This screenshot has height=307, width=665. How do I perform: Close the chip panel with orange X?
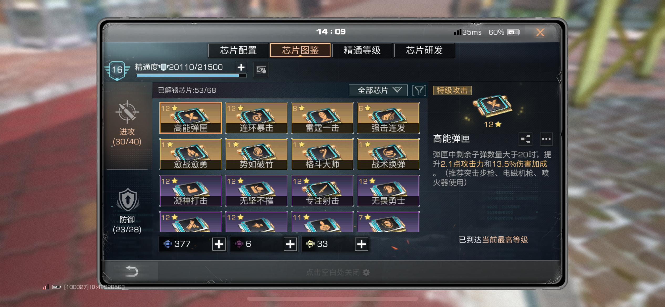coord(540,32)
